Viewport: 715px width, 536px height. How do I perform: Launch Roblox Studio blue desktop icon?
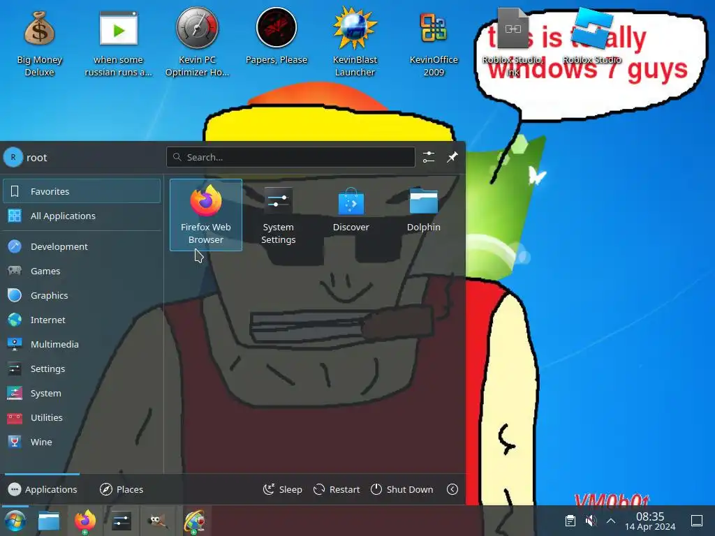tap(592, 36)
